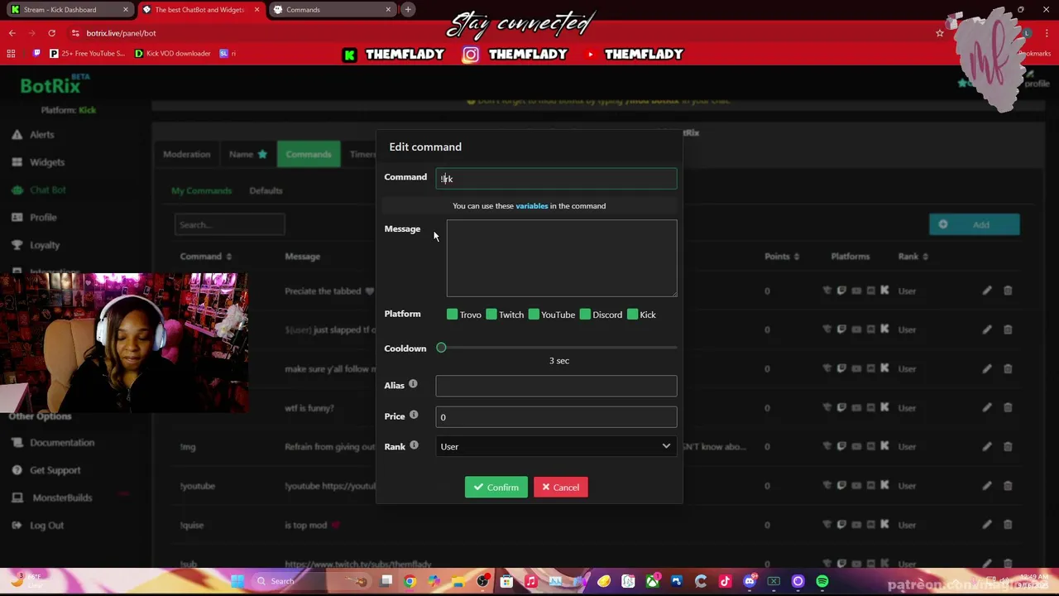
Task: Go back with browser back arrow
Action: [x=12, y=33]
